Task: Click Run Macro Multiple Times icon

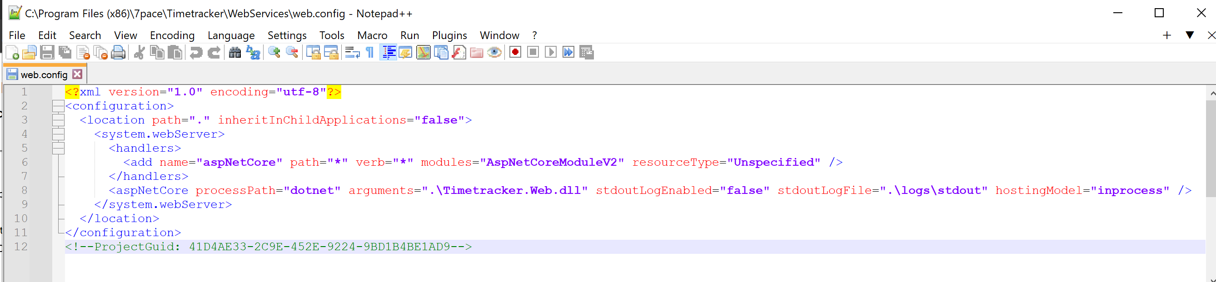Action: point(569,52)
